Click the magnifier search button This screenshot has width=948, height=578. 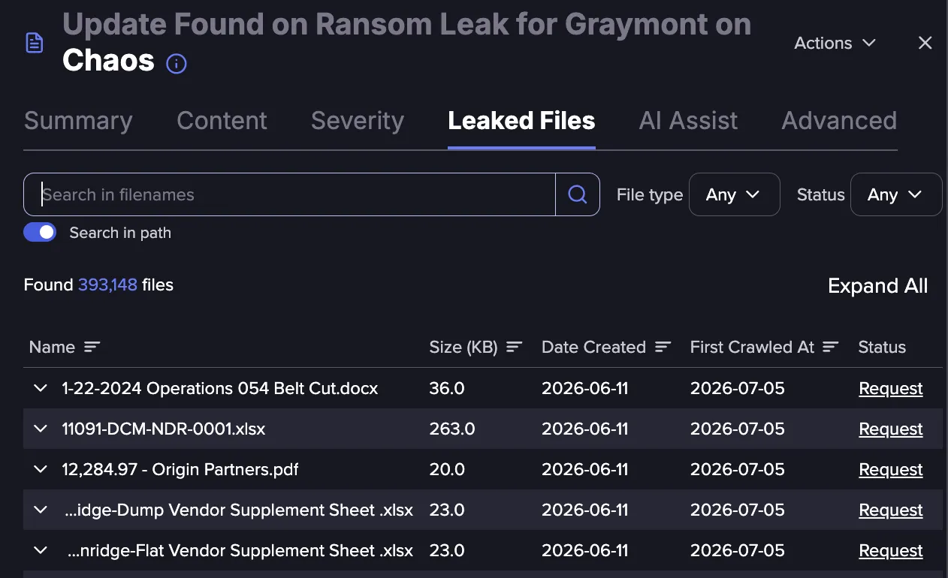(x=577, y=194)
